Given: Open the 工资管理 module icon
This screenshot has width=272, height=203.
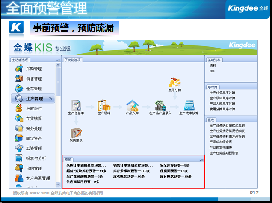Looking at the screenshot, I should (19, 148).
